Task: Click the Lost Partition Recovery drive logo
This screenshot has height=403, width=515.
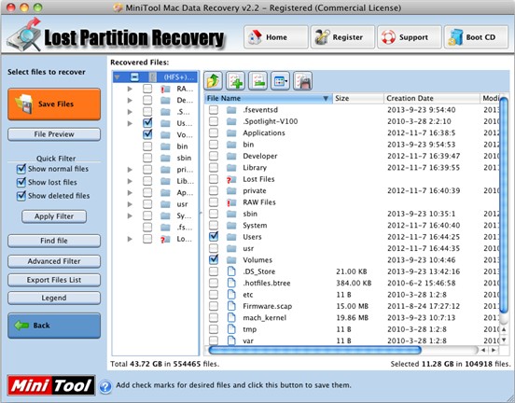Action: click(x=23, y=35)
